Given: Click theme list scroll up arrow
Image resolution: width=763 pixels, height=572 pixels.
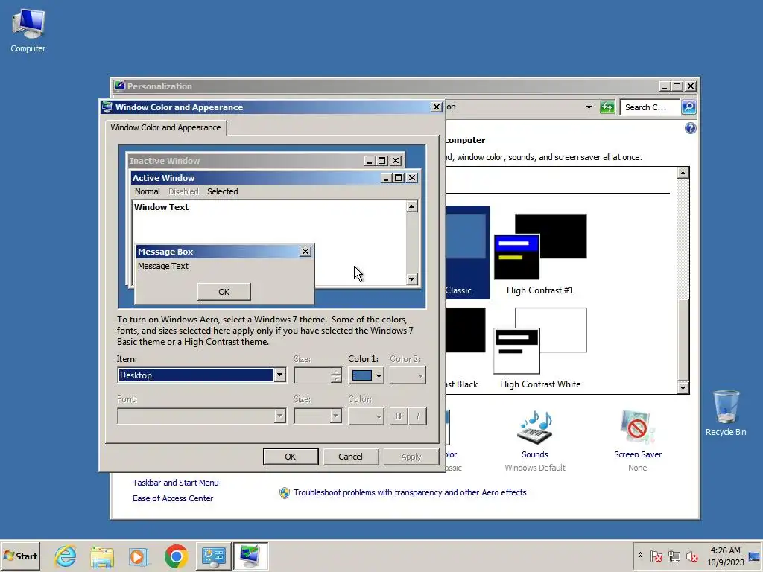Looking at the screenshot, I should [x=683, y=173].
